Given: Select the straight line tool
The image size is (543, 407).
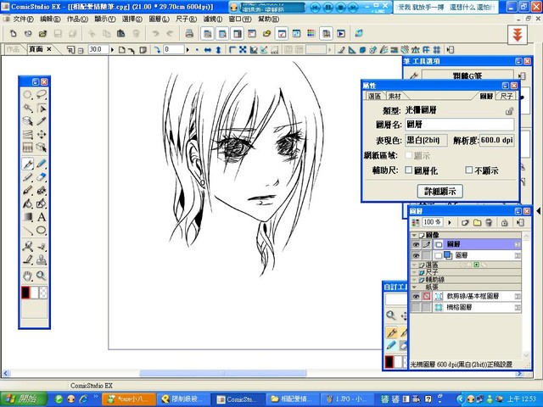Looking at the screenshot, I should pos(27,231).
